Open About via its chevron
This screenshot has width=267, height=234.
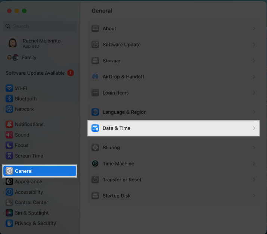click(254, 28)
